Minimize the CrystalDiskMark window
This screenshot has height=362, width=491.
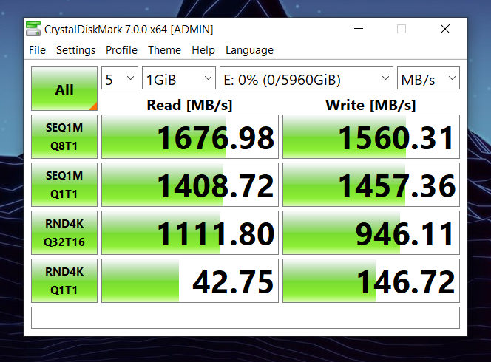[359, 29]
